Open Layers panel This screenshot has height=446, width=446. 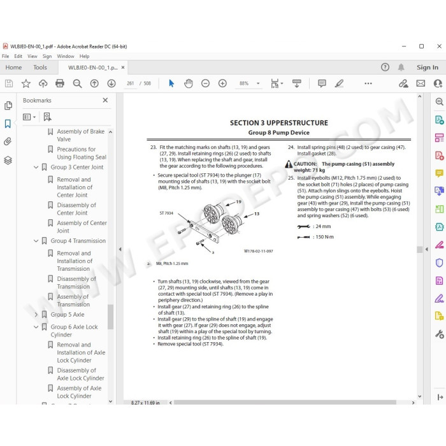(x=8, y=160)
